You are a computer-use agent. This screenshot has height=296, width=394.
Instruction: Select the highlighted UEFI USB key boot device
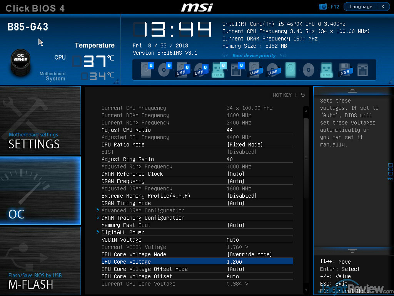tap(218, 70)
